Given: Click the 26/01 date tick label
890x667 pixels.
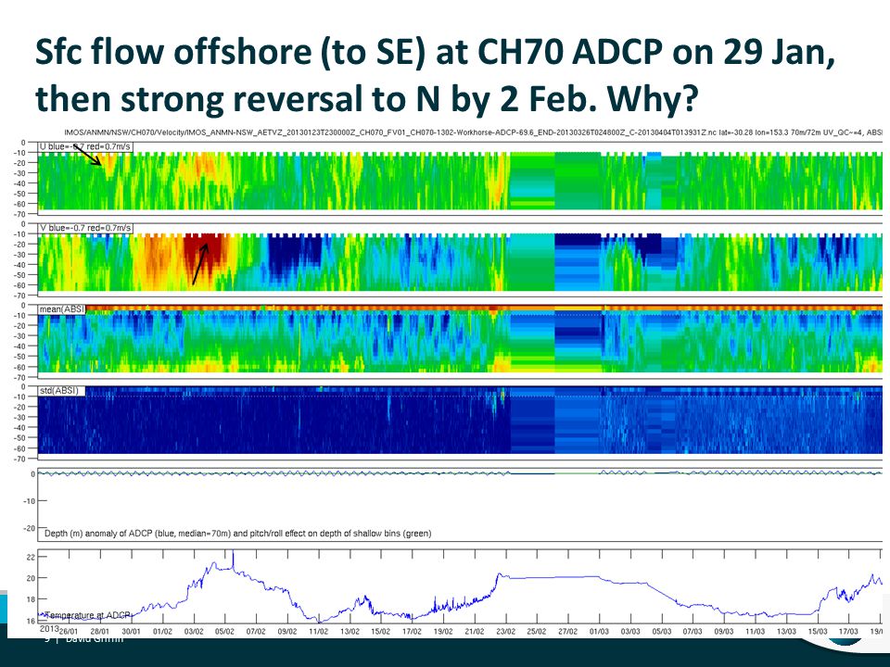Looking at the screenshot, I should [69, 631].
